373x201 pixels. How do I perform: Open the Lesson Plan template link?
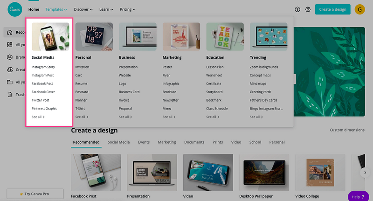pyautogui.click(x=215, y=67)
